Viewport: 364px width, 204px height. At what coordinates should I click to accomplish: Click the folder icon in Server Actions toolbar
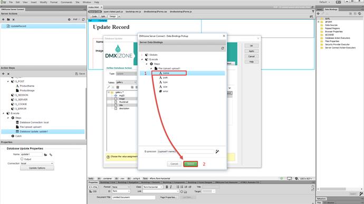point(8,19)
